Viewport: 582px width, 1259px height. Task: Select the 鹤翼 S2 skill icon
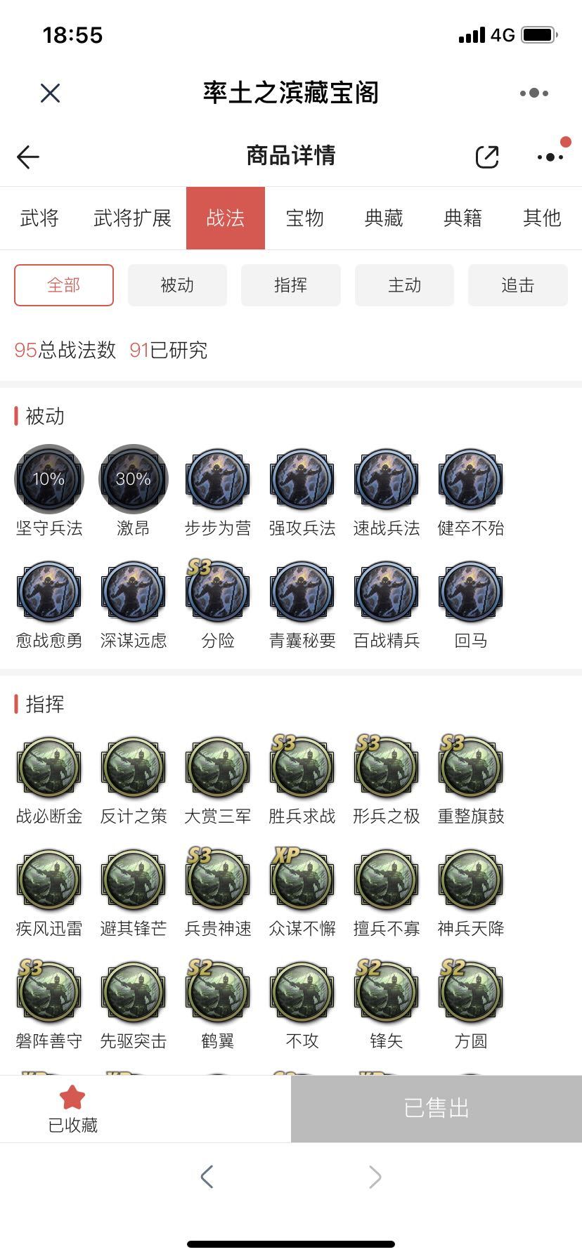(218, 992)
